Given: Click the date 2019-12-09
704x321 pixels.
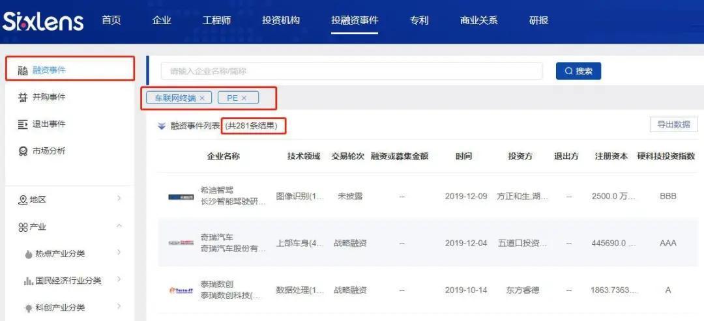Looking at the screenshot, I should (x=466, y=197).
